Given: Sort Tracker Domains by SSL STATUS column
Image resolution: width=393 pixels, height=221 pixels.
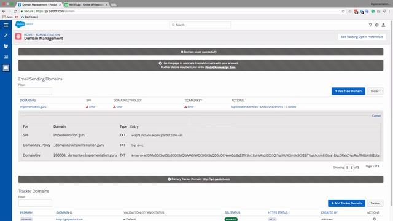Looking at the screenshot, I should coord(232,212).
